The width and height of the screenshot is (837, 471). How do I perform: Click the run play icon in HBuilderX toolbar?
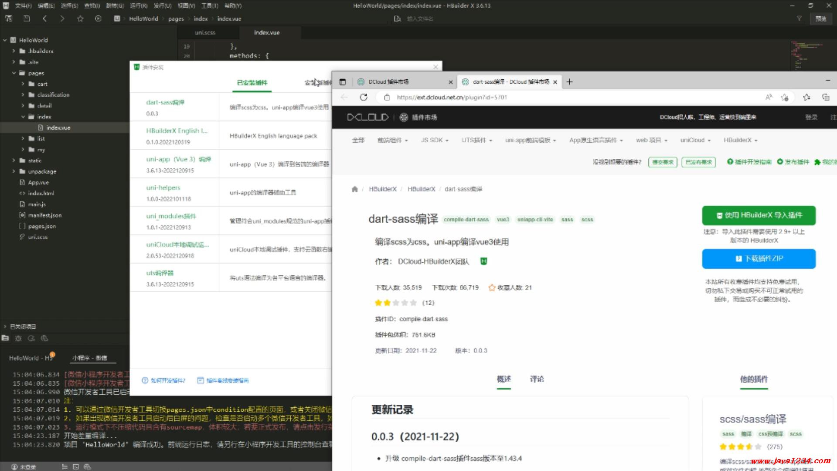click(x=98, y=18)
